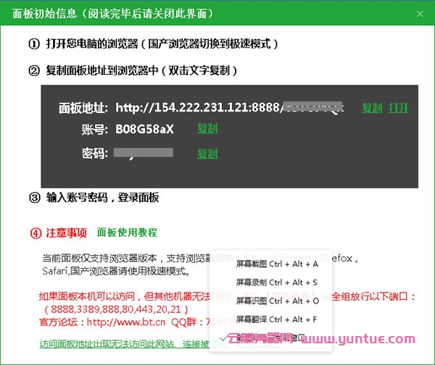Image resolution: width=435 pixels, height=365 pixels.
Task: Click the red ④ 注意事项 heading
Action: [x=59, y=233]
